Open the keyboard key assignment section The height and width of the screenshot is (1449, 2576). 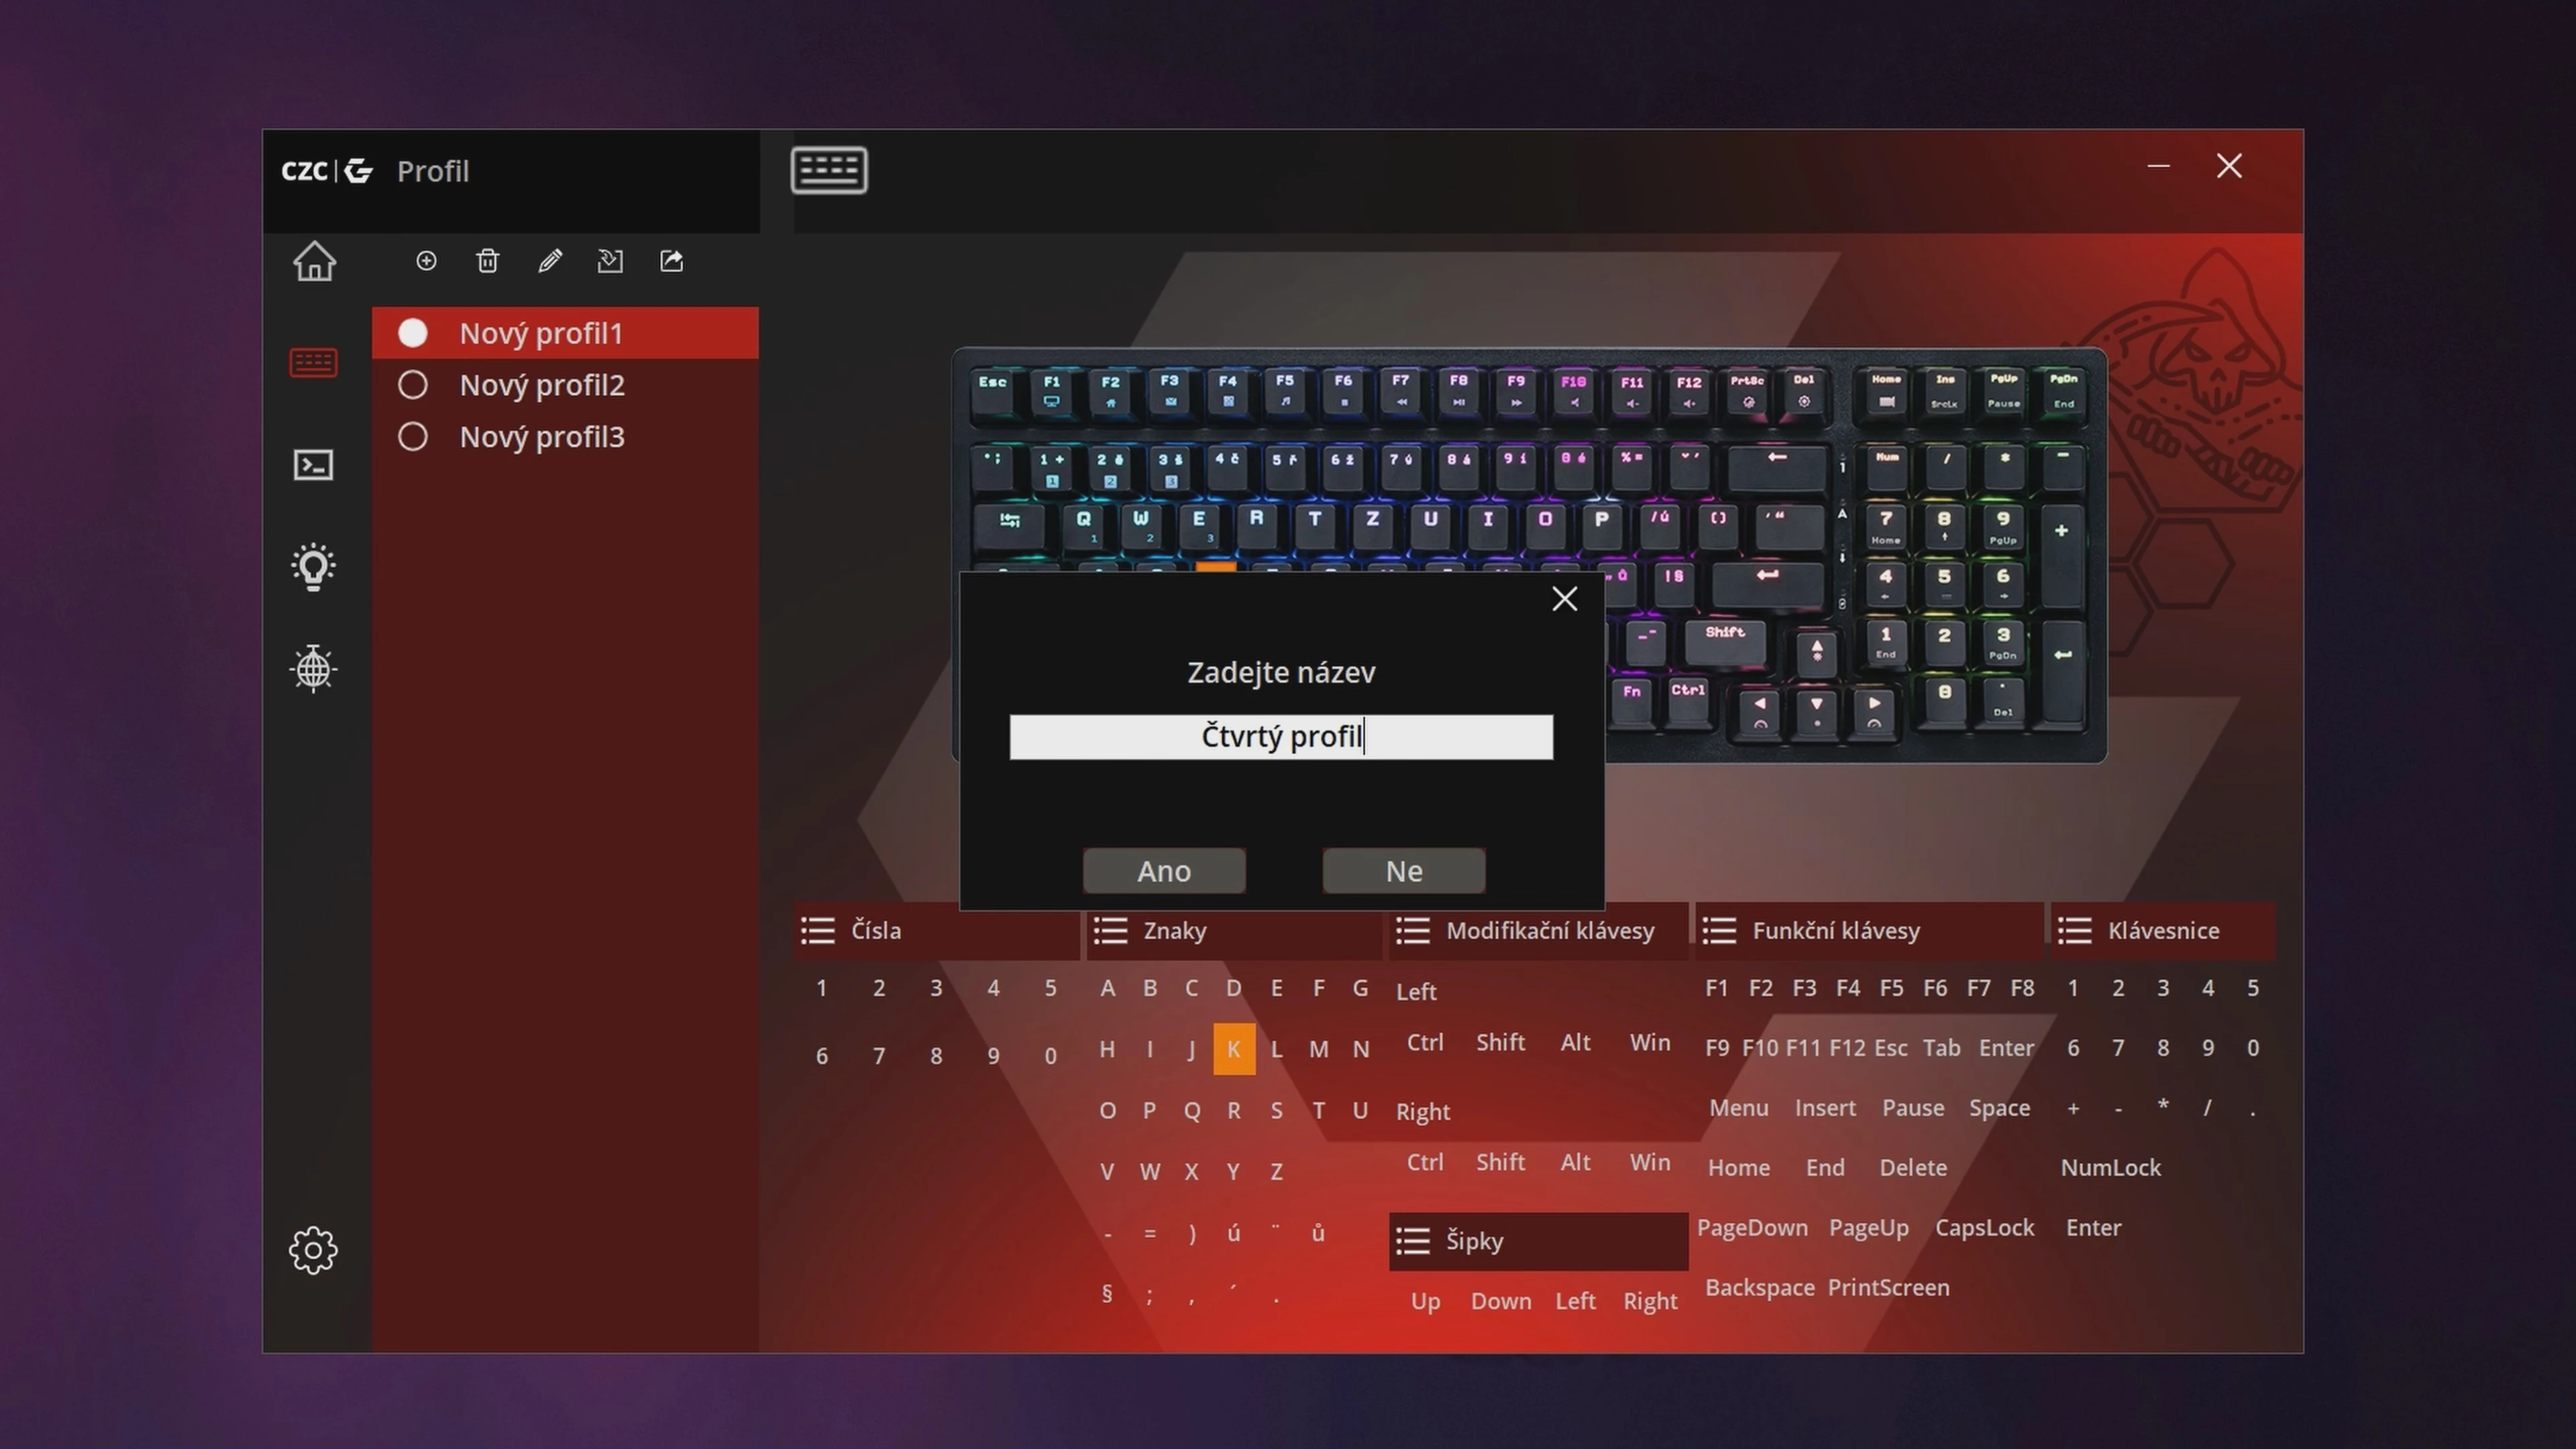(x=313, y=363)
